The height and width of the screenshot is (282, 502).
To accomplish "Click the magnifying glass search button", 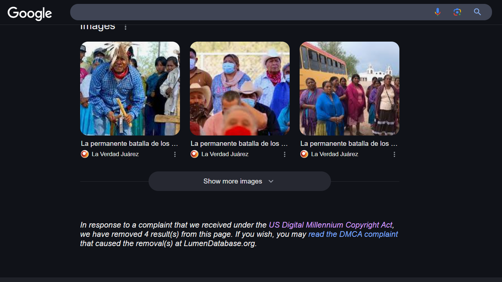I will 477,12.
